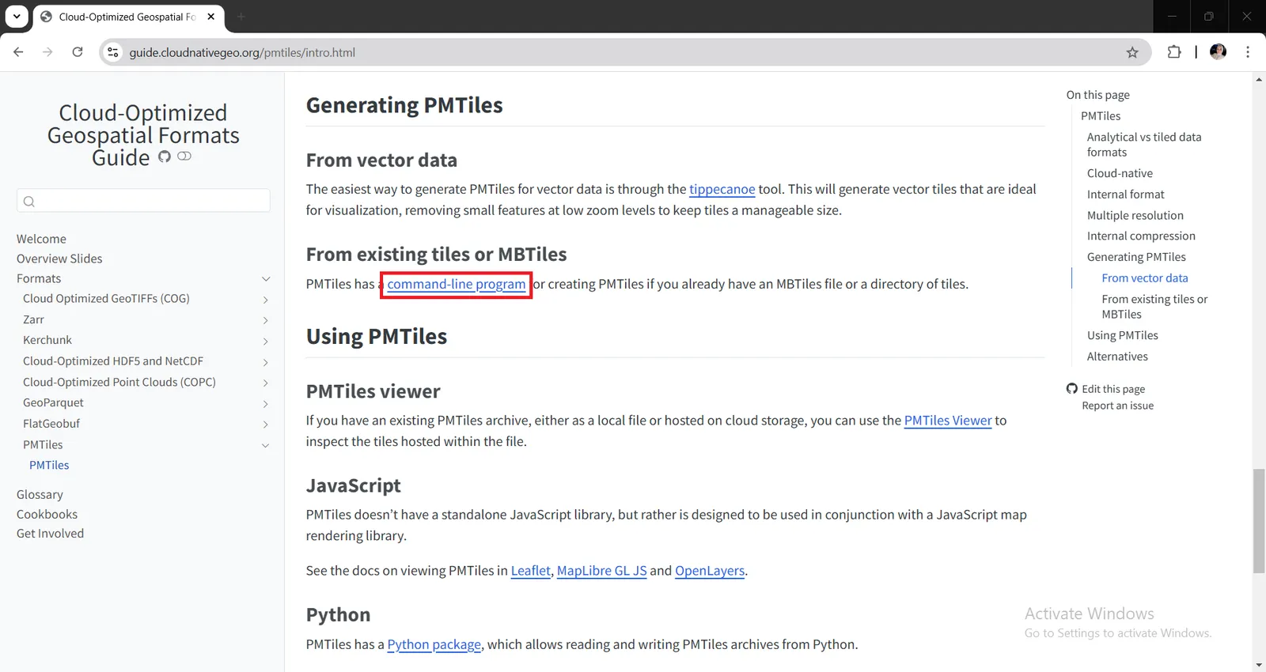Click the address bar URL

pyautogui.click(x=242, y=52)
